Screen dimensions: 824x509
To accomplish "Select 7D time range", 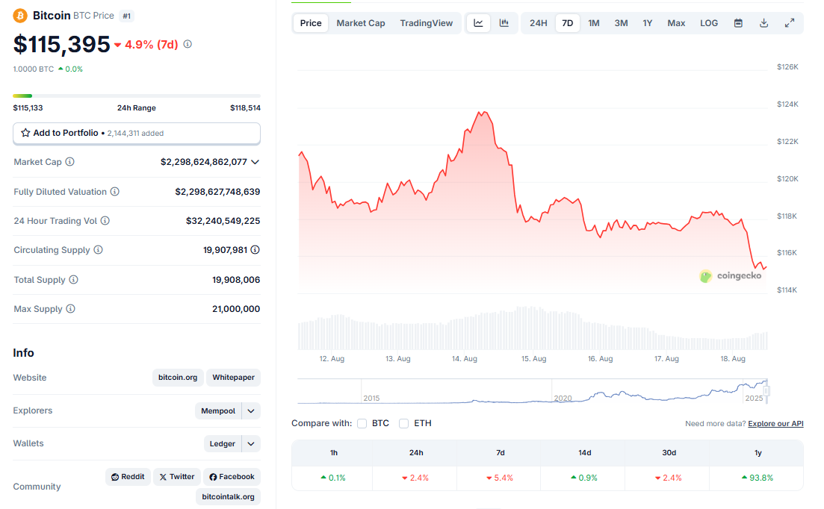I will click(568, 23).
